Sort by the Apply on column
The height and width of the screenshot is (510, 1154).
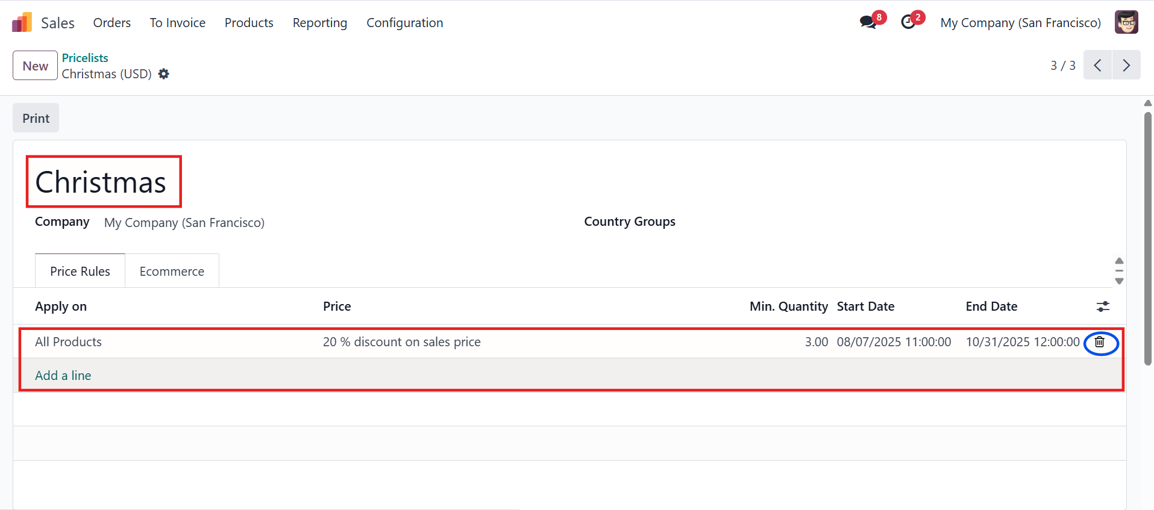tap(61, 306)
